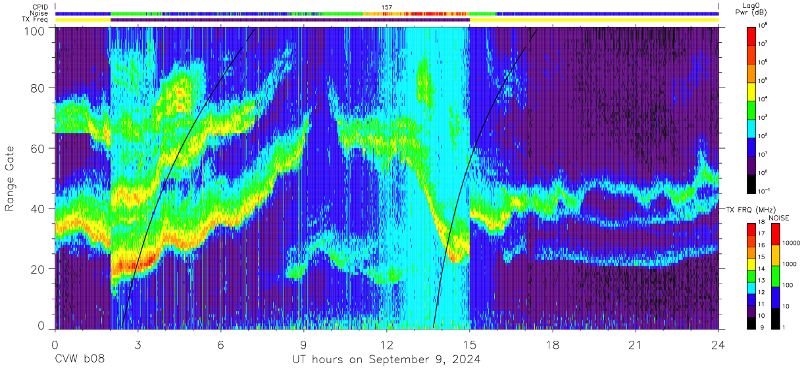The width and height of the screenshot is (808, 373).
Task: Click the green swatch of NOISE legend
Action: point(774,276)
